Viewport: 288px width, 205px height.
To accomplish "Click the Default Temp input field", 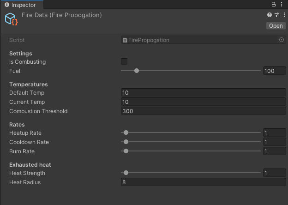I will [x=204, y=93].
